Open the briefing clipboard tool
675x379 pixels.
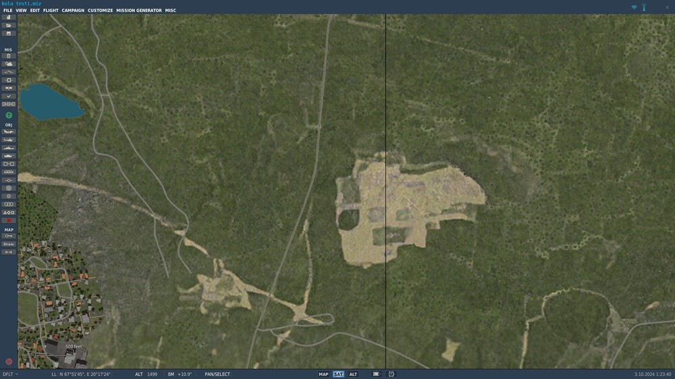coord(9,56)
